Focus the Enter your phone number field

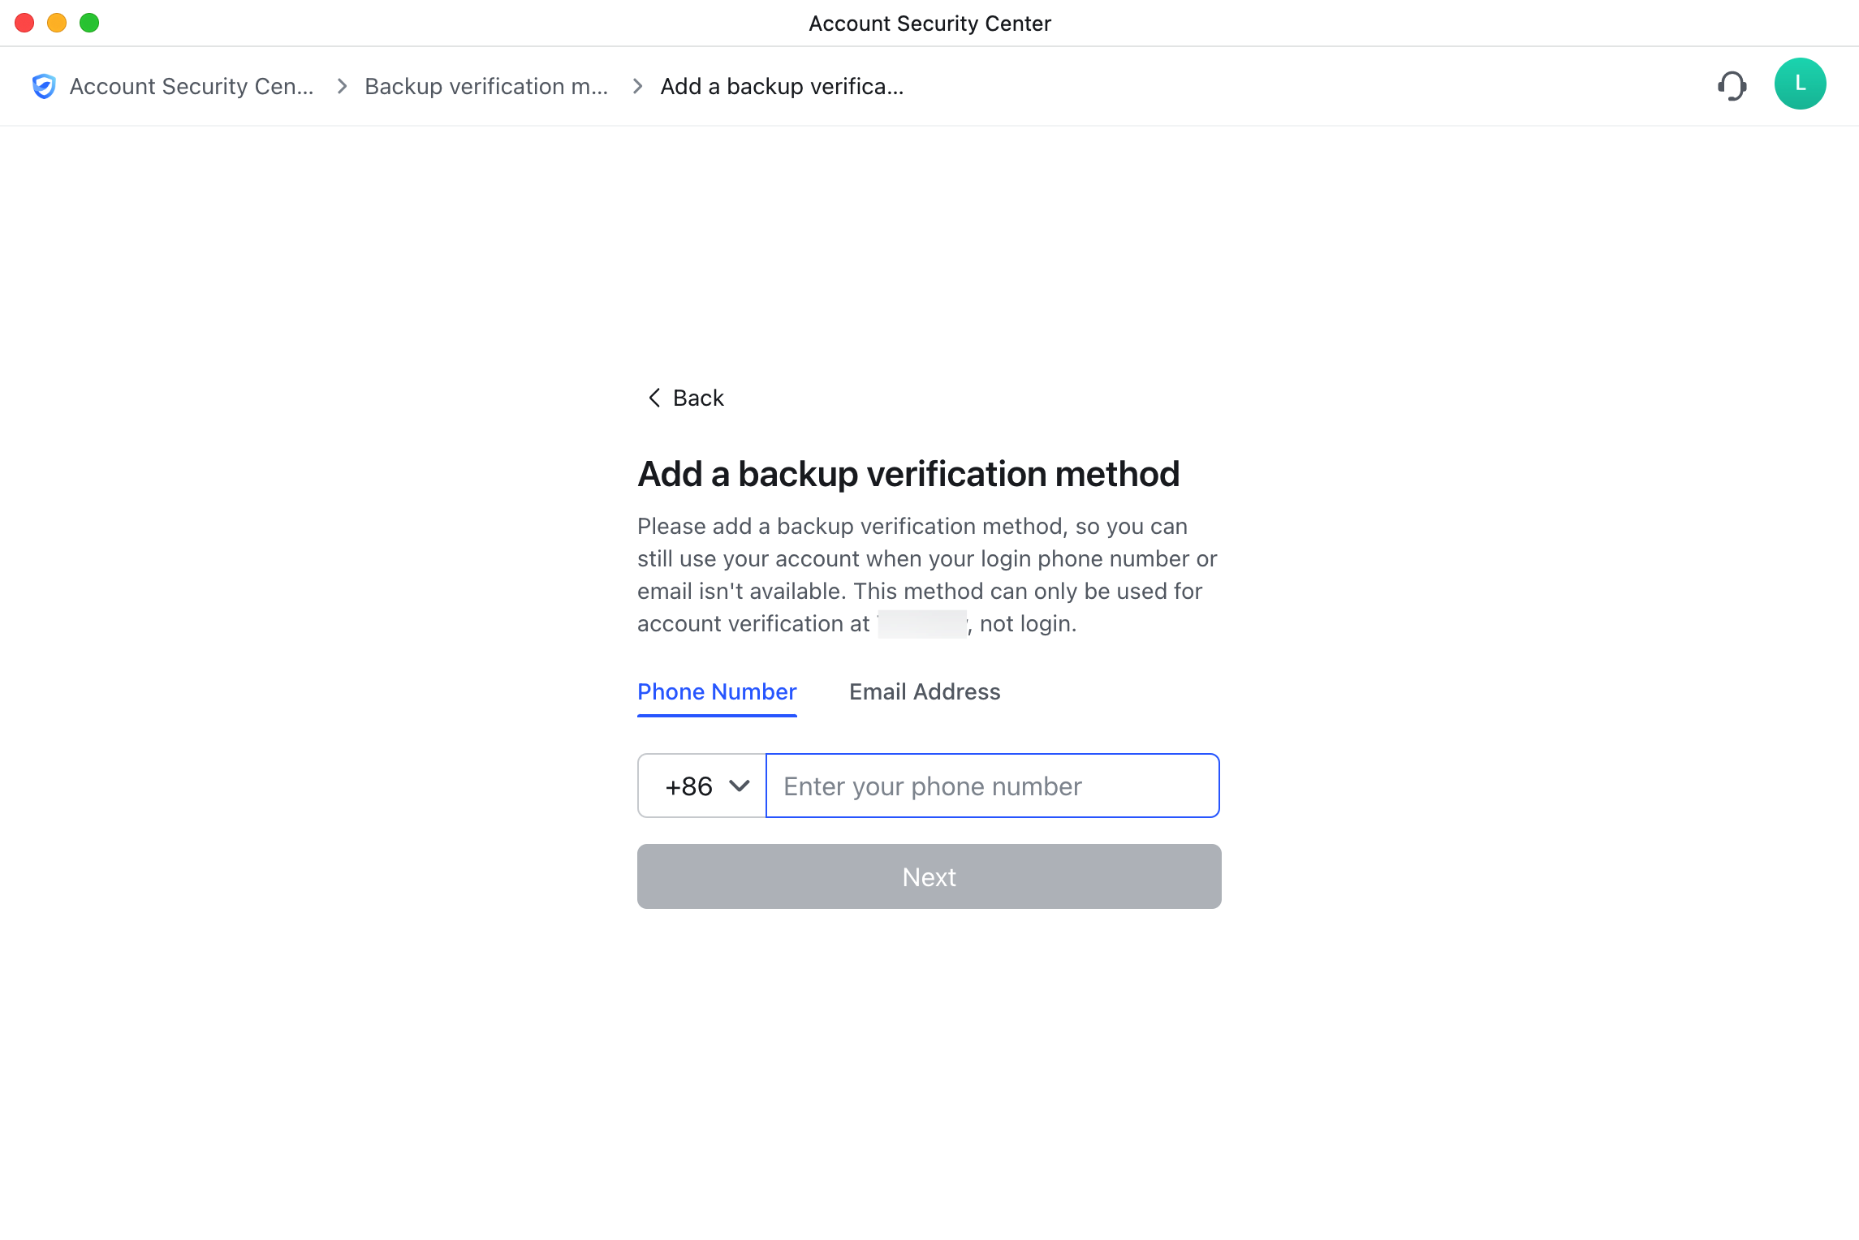coord(992,786)
